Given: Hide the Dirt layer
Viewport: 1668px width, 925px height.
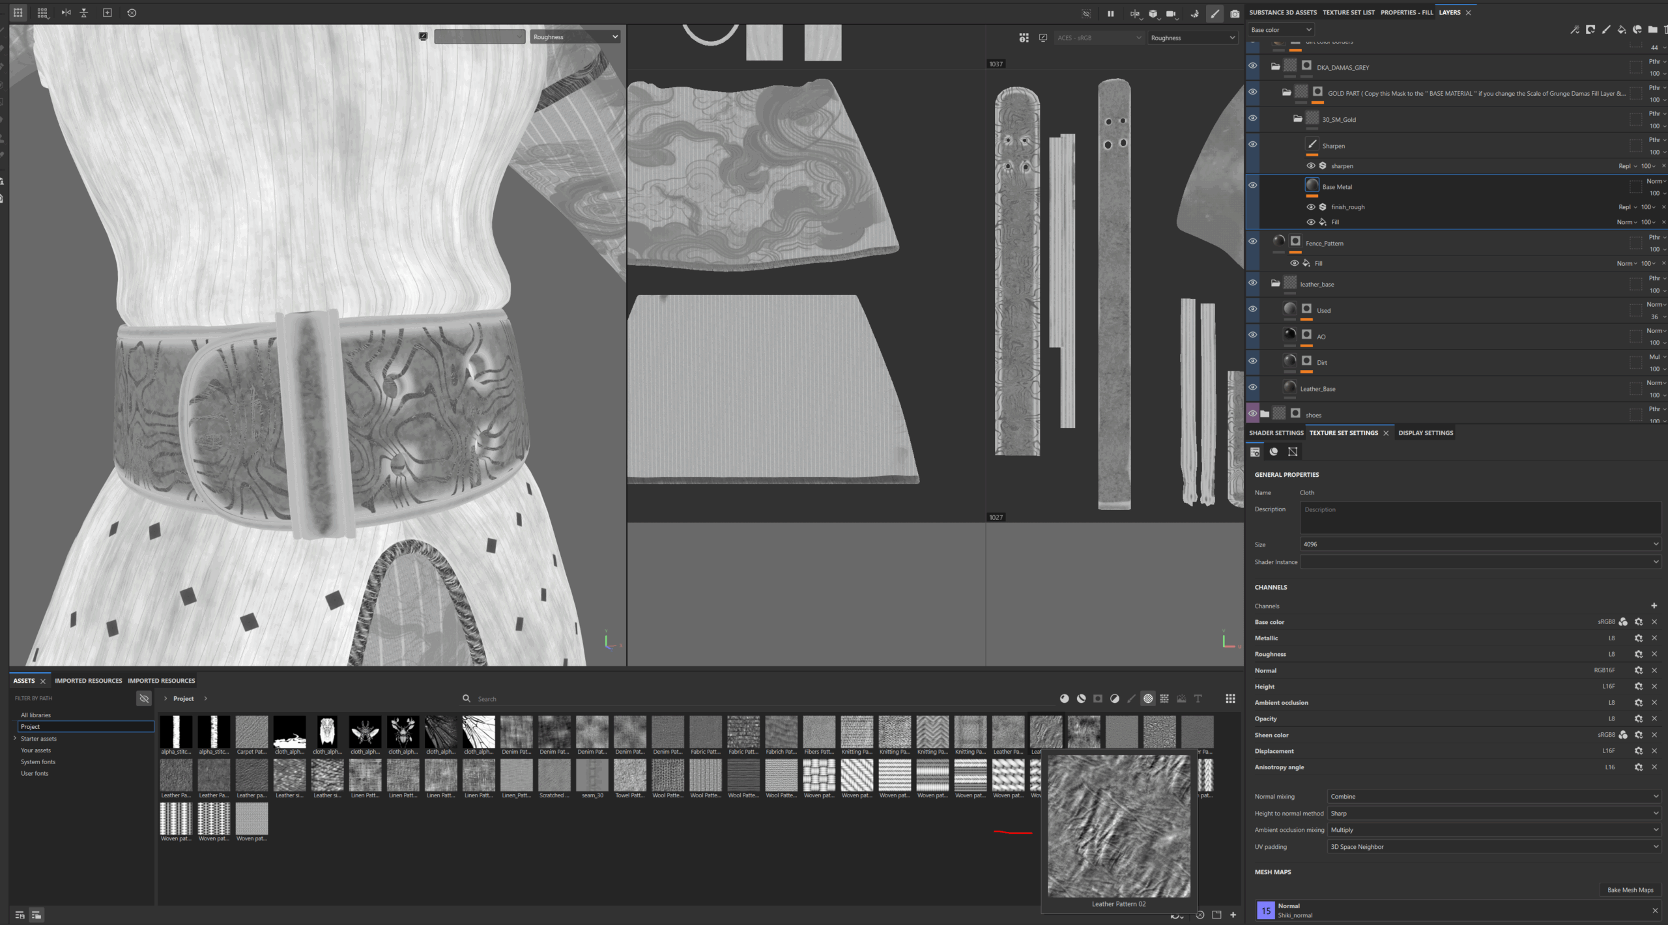Looking at the screenshot, I should click(1252, 362).
